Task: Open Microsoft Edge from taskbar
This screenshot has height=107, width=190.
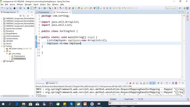Action: (17, 104)
